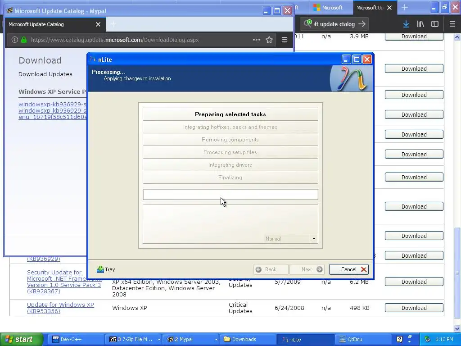
Task: Click the Download button in the 3.9 MB row
Action: tap(414, 36)
